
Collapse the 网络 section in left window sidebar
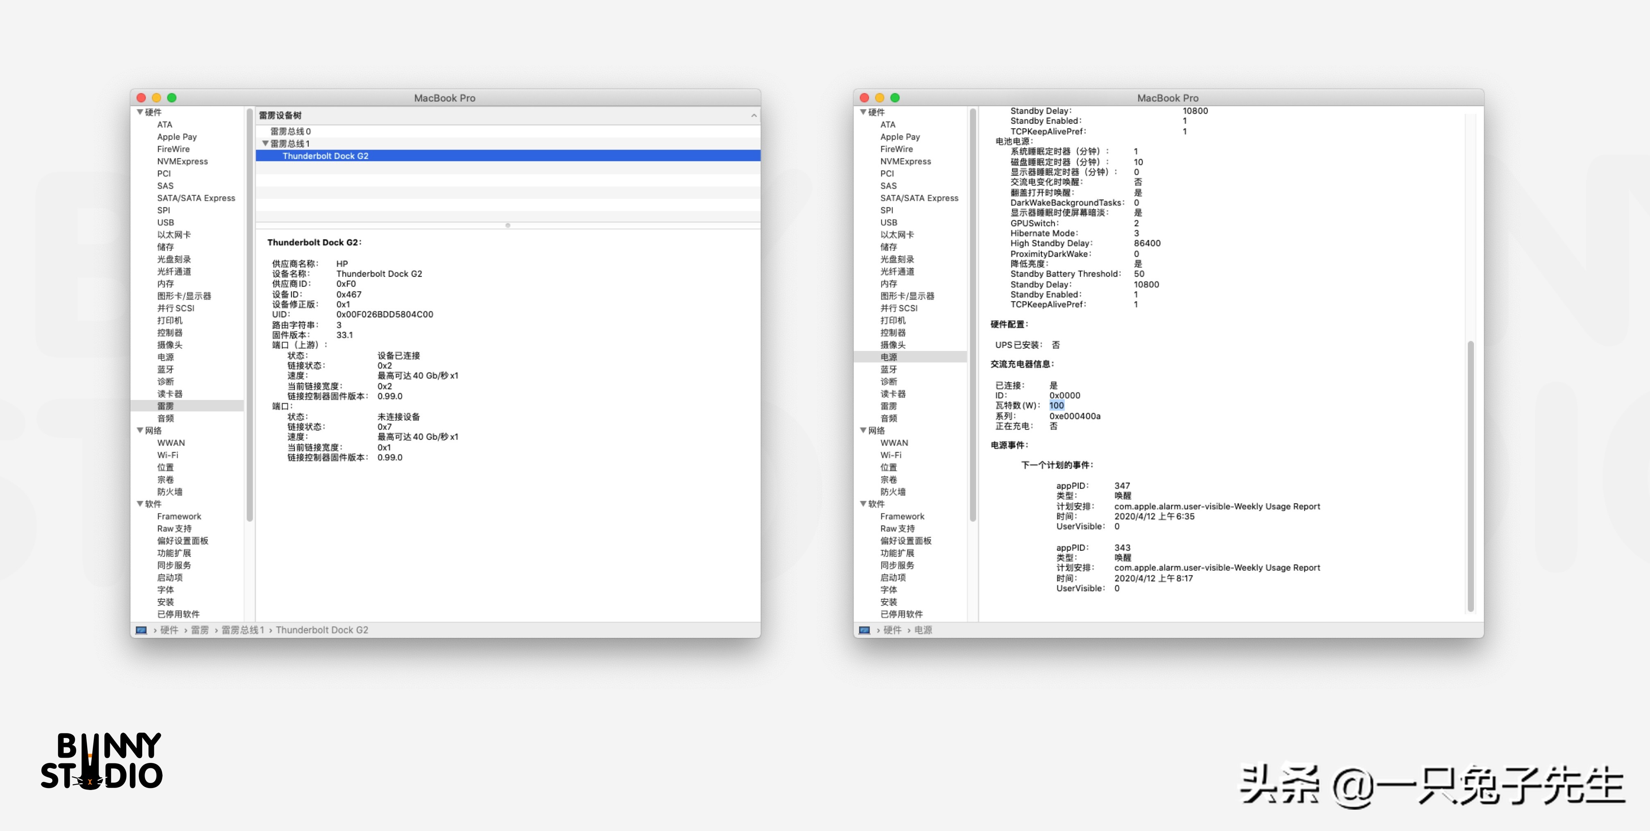[x=140, y=431]
